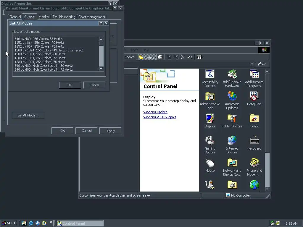Open Automatic Updates icon
Screen dimensions: 303x227
pos(232,100)
